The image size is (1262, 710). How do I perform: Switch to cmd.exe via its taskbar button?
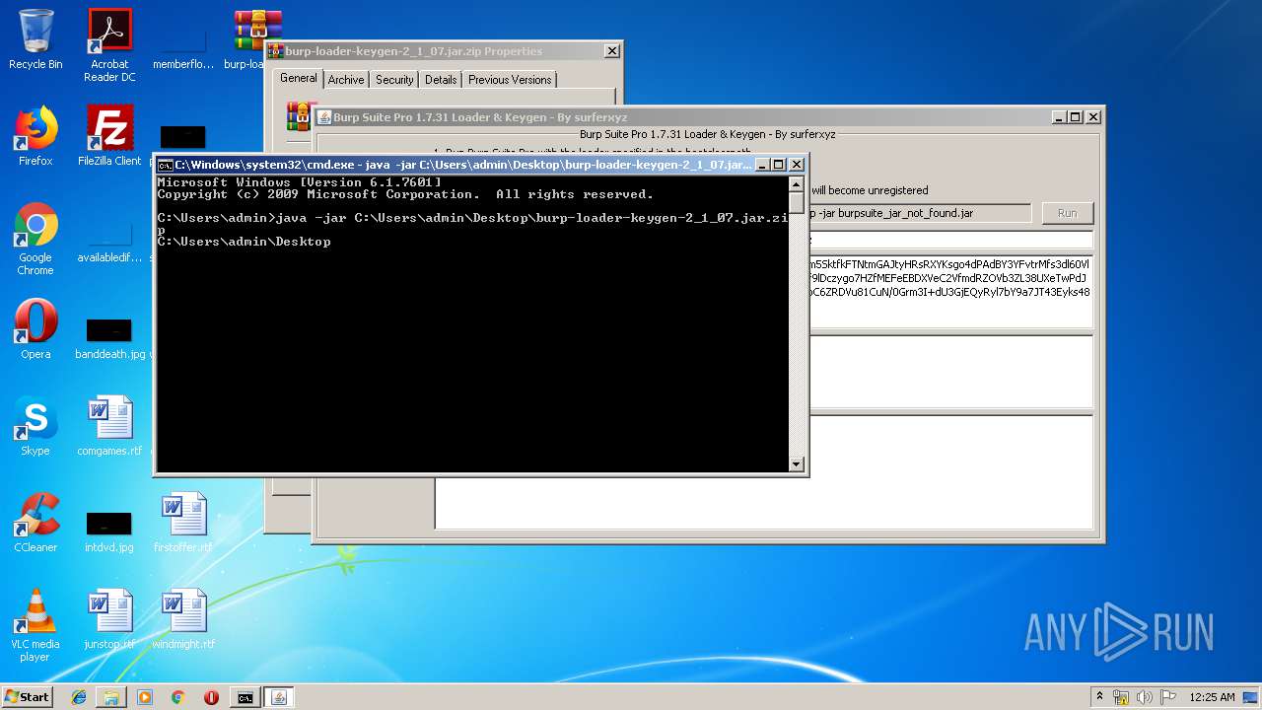coord(245,697)
